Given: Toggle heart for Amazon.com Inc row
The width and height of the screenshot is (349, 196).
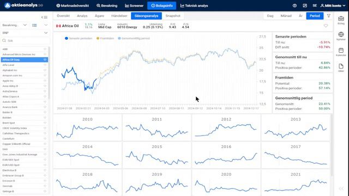Looking at the screenshot, I should coord(45,76).
